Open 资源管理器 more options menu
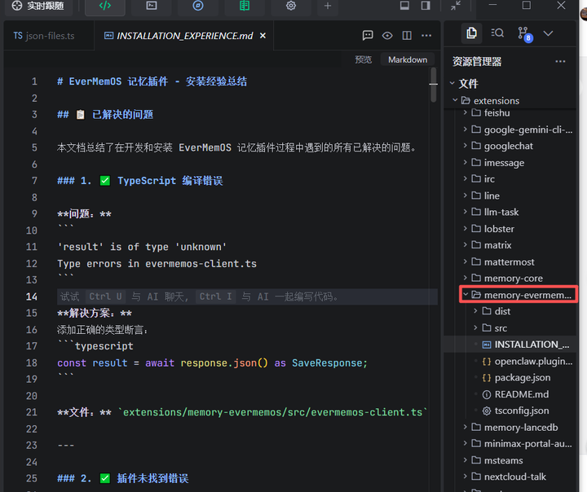This screenshot has height=492, width=587. pos(560,61)
